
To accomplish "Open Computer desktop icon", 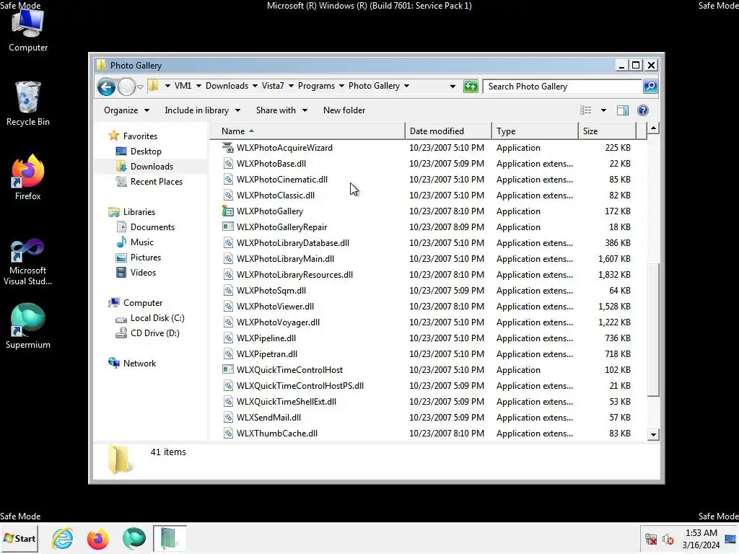I will pyautogui.click(x=28, y=31).
